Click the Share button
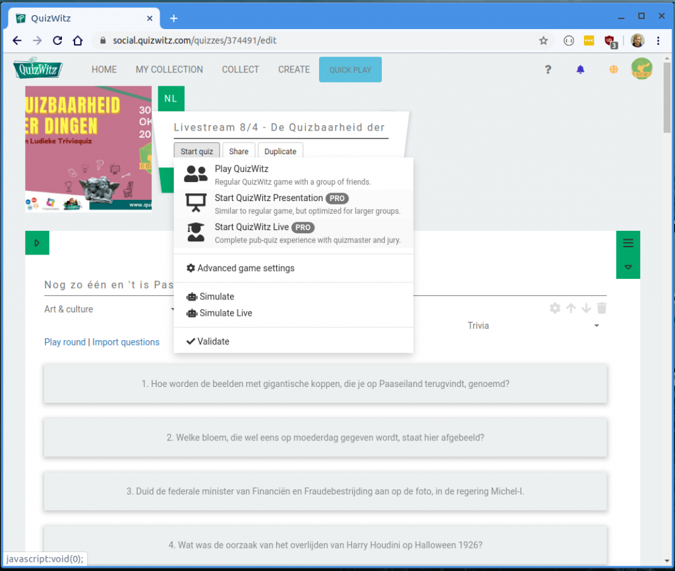The image size is (675, 571). (239, 151)
